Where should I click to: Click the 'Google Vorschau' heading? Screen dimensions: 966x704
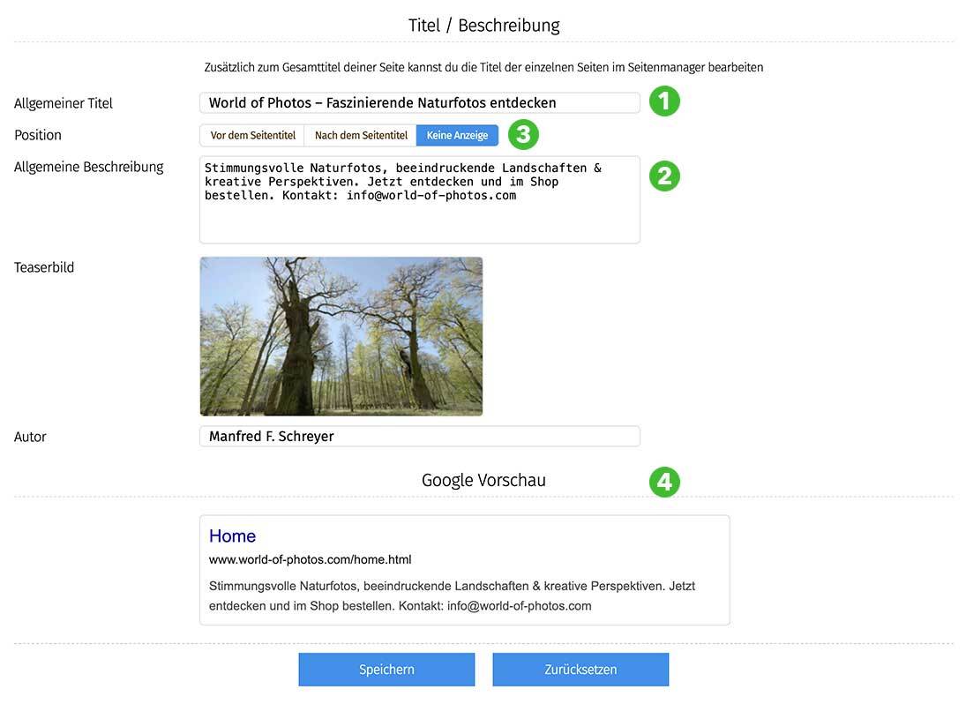pyautogui.click(x=483, y=481)
